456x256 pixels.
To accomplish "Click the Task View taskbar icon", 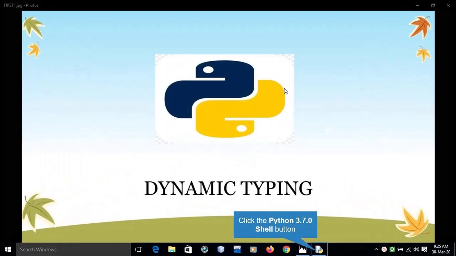I will (x=139, y=250).
